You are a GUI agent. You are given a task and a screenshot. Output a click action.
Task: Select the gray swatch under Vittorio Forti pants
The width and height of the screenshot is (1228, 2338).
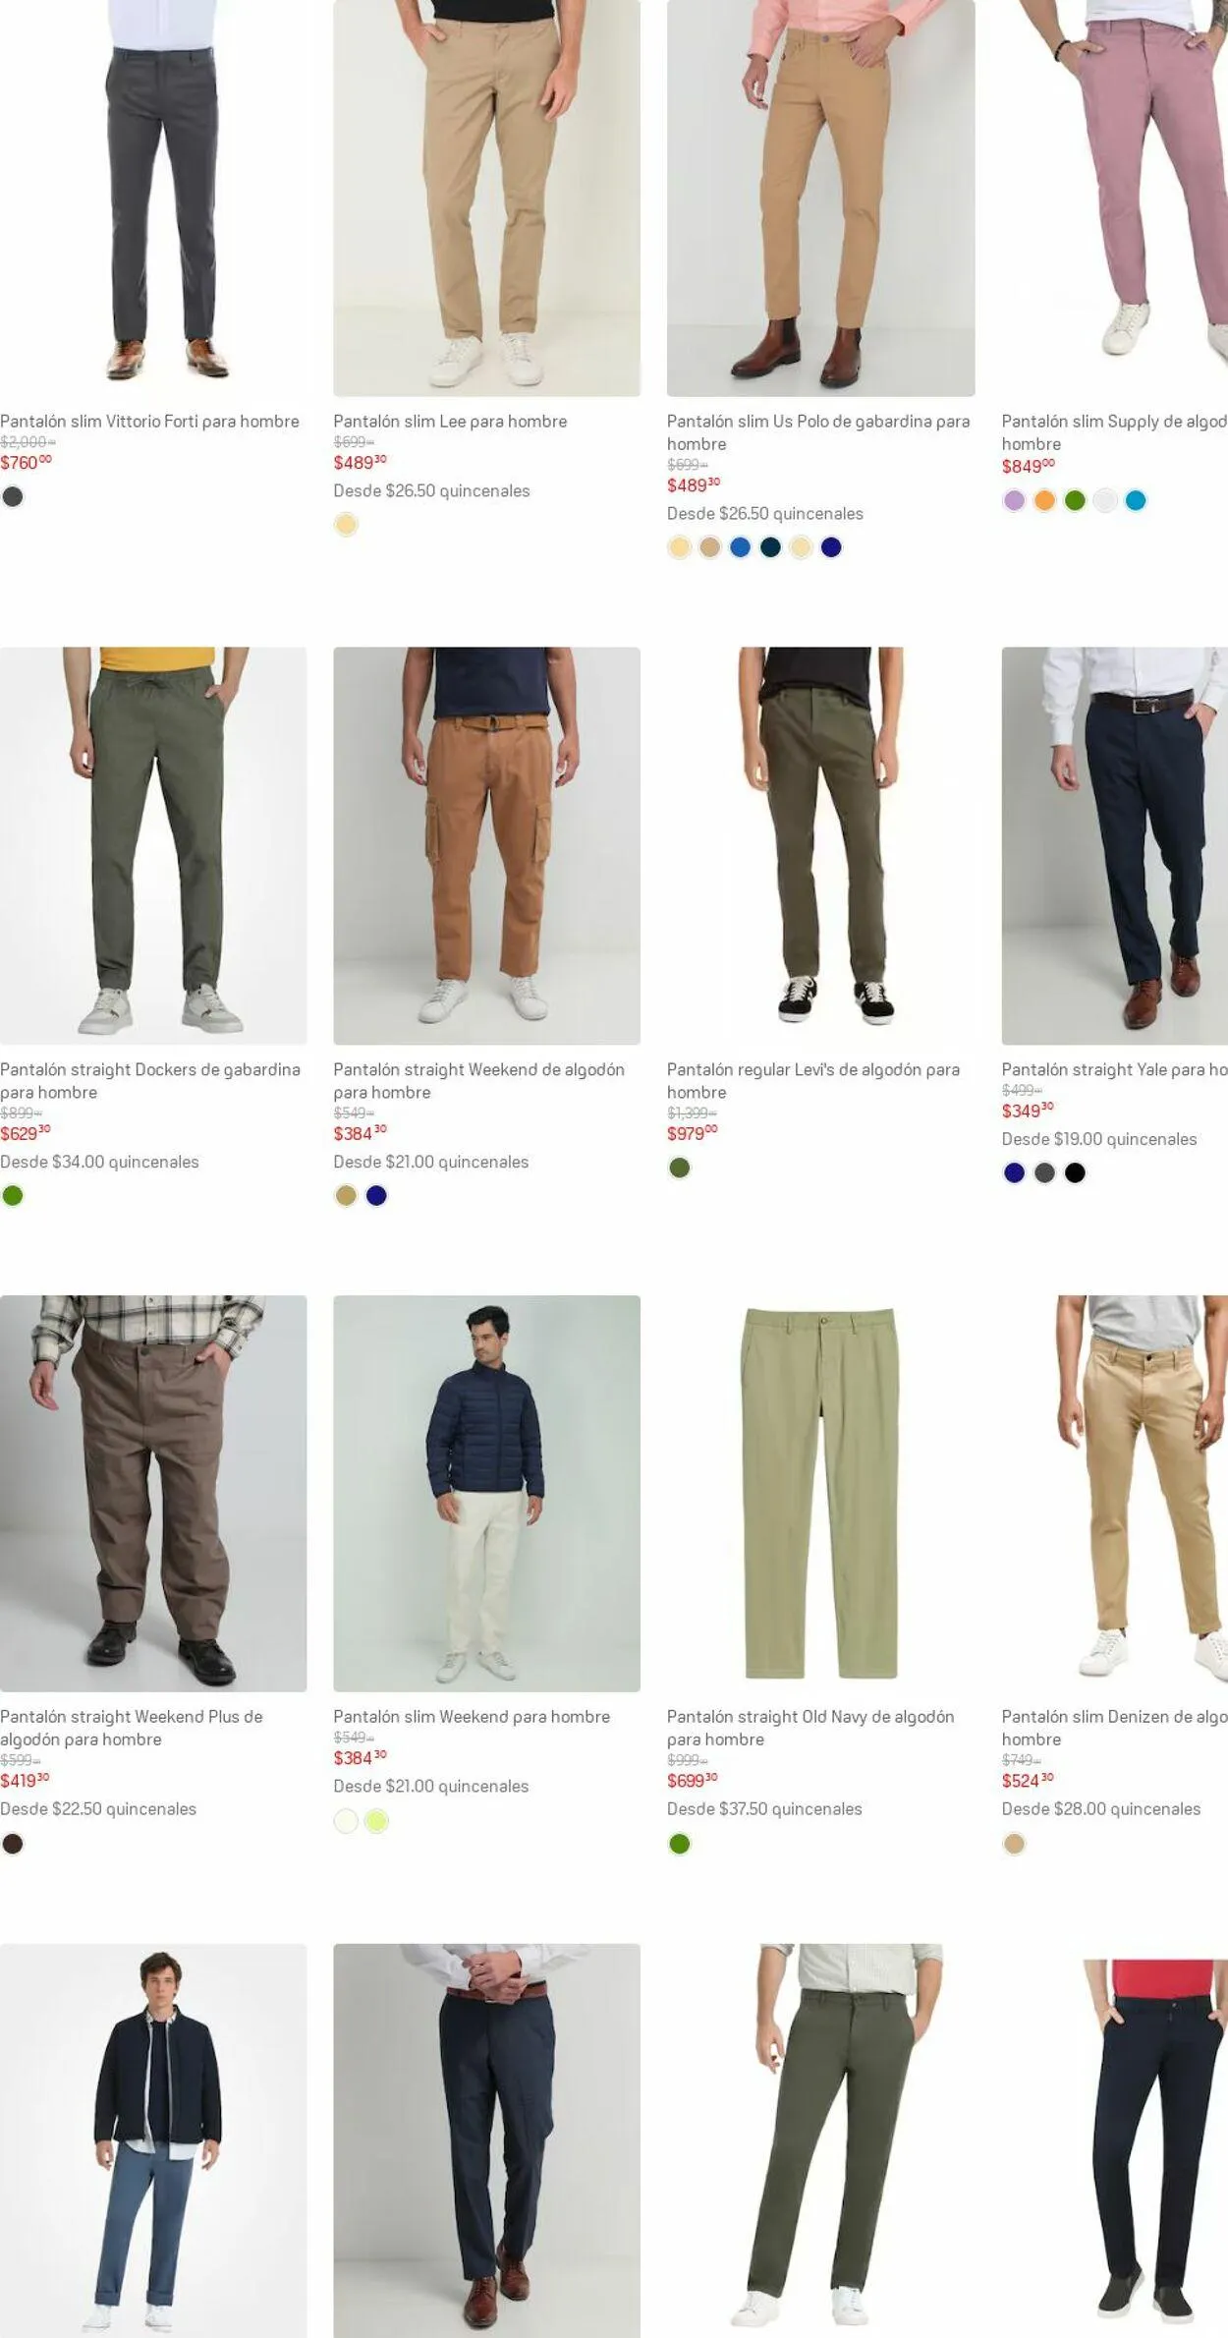click(13, 496)
